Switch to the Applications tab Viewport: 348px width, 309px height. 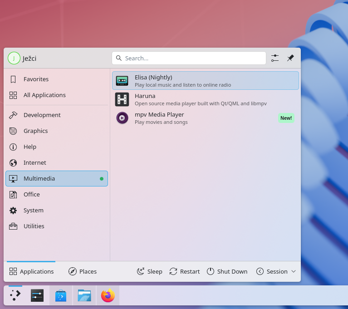pos(31,271)
